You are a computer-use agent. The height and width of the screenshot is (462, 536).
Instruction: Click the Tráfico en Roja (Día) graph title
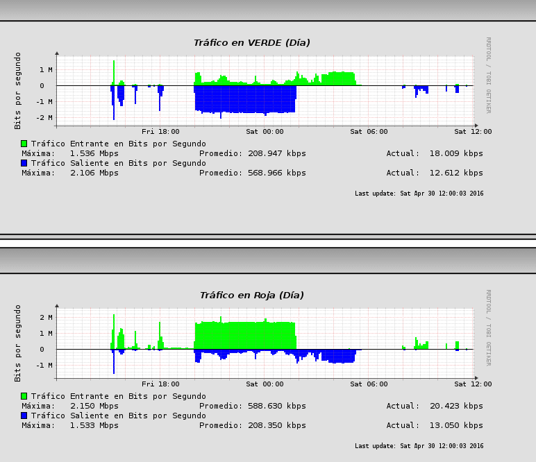251,296
